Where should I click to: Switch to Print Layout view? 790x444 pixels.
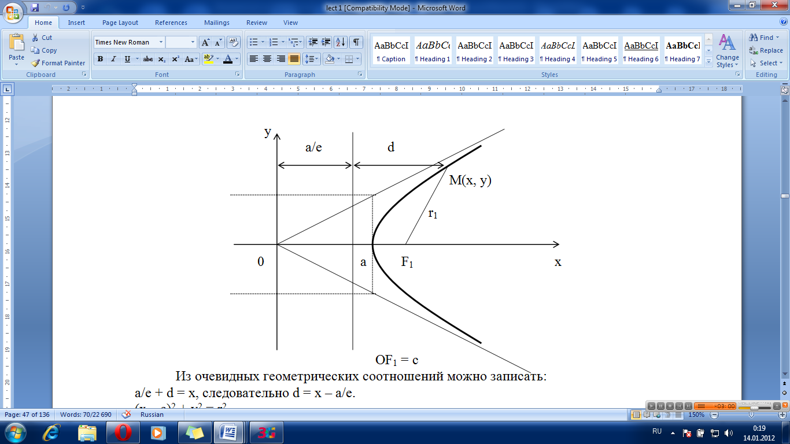pyautogui.click(x=637, y=415)
